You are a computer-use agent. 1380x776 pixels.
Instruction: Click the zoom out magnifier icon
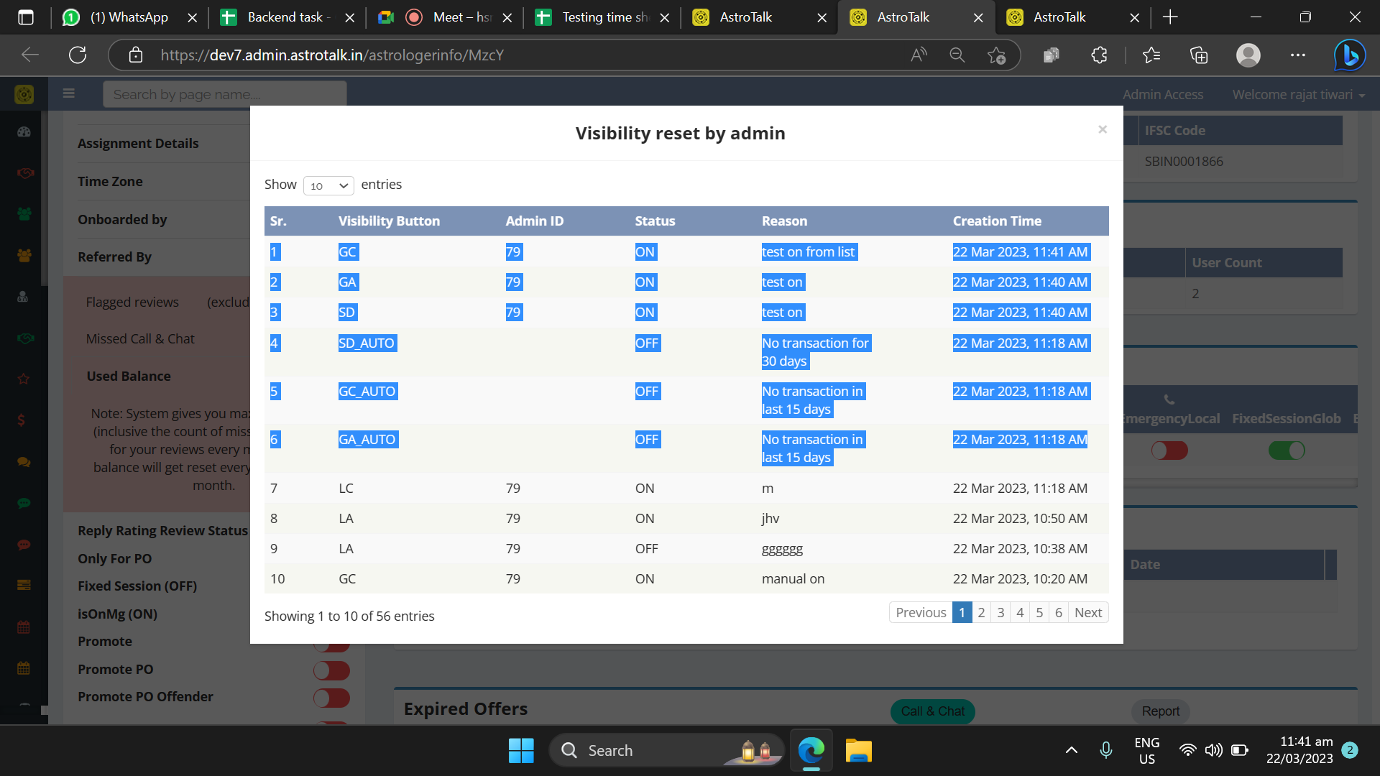[957, 55]
